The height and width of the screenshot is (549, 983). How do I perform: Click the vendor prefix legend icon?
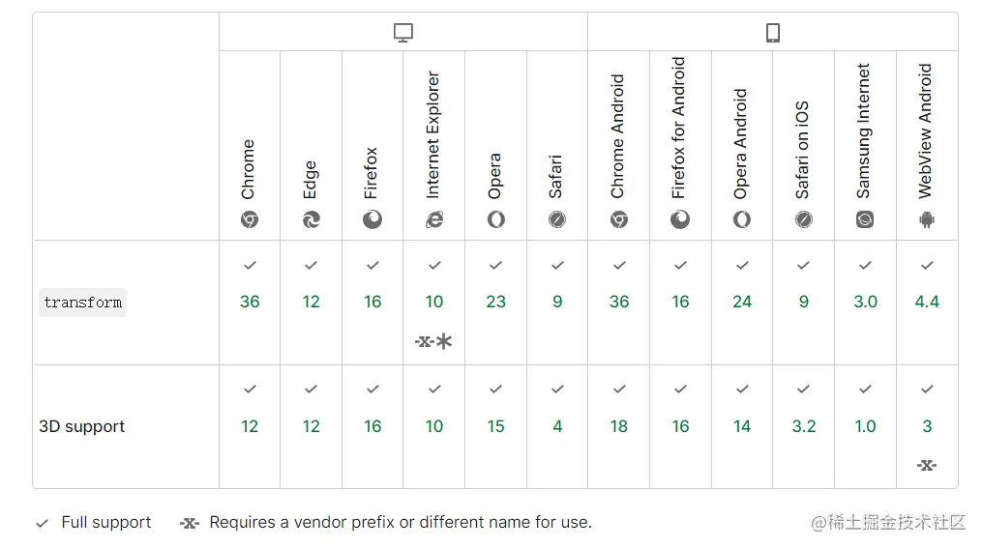(190, 523)
